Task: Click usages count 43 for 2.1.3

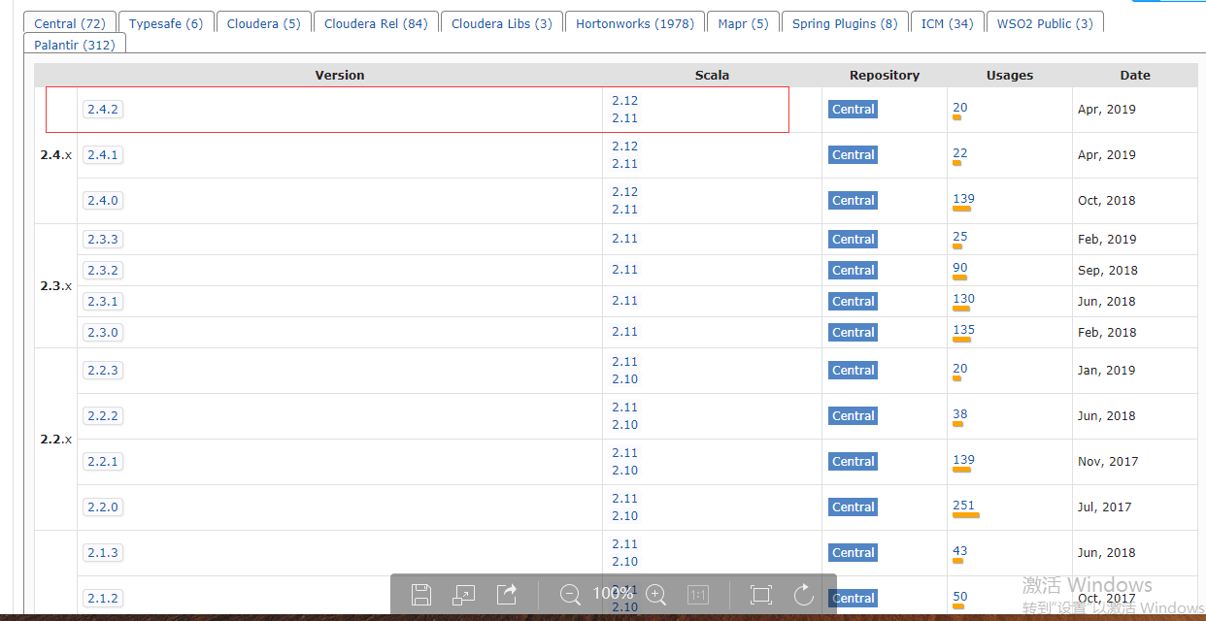Action: 960,551
